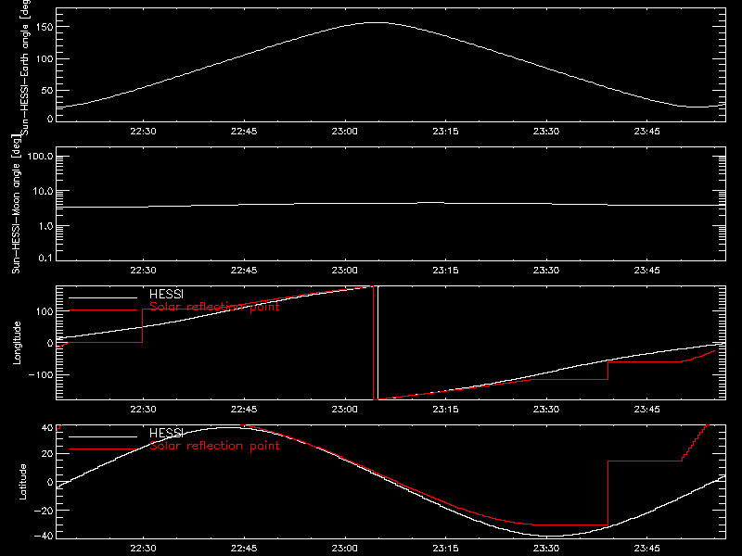Click the Sun-HESSI-Earth angle axis title
Image resolution: width=742 pixels, height=556 pixels.
click(x=25, y=67)
